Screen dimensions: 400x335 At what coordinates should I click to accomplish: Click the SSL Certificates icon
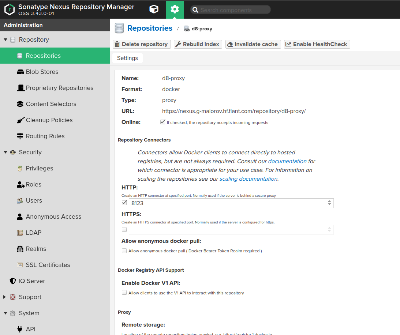coord(20,264)
